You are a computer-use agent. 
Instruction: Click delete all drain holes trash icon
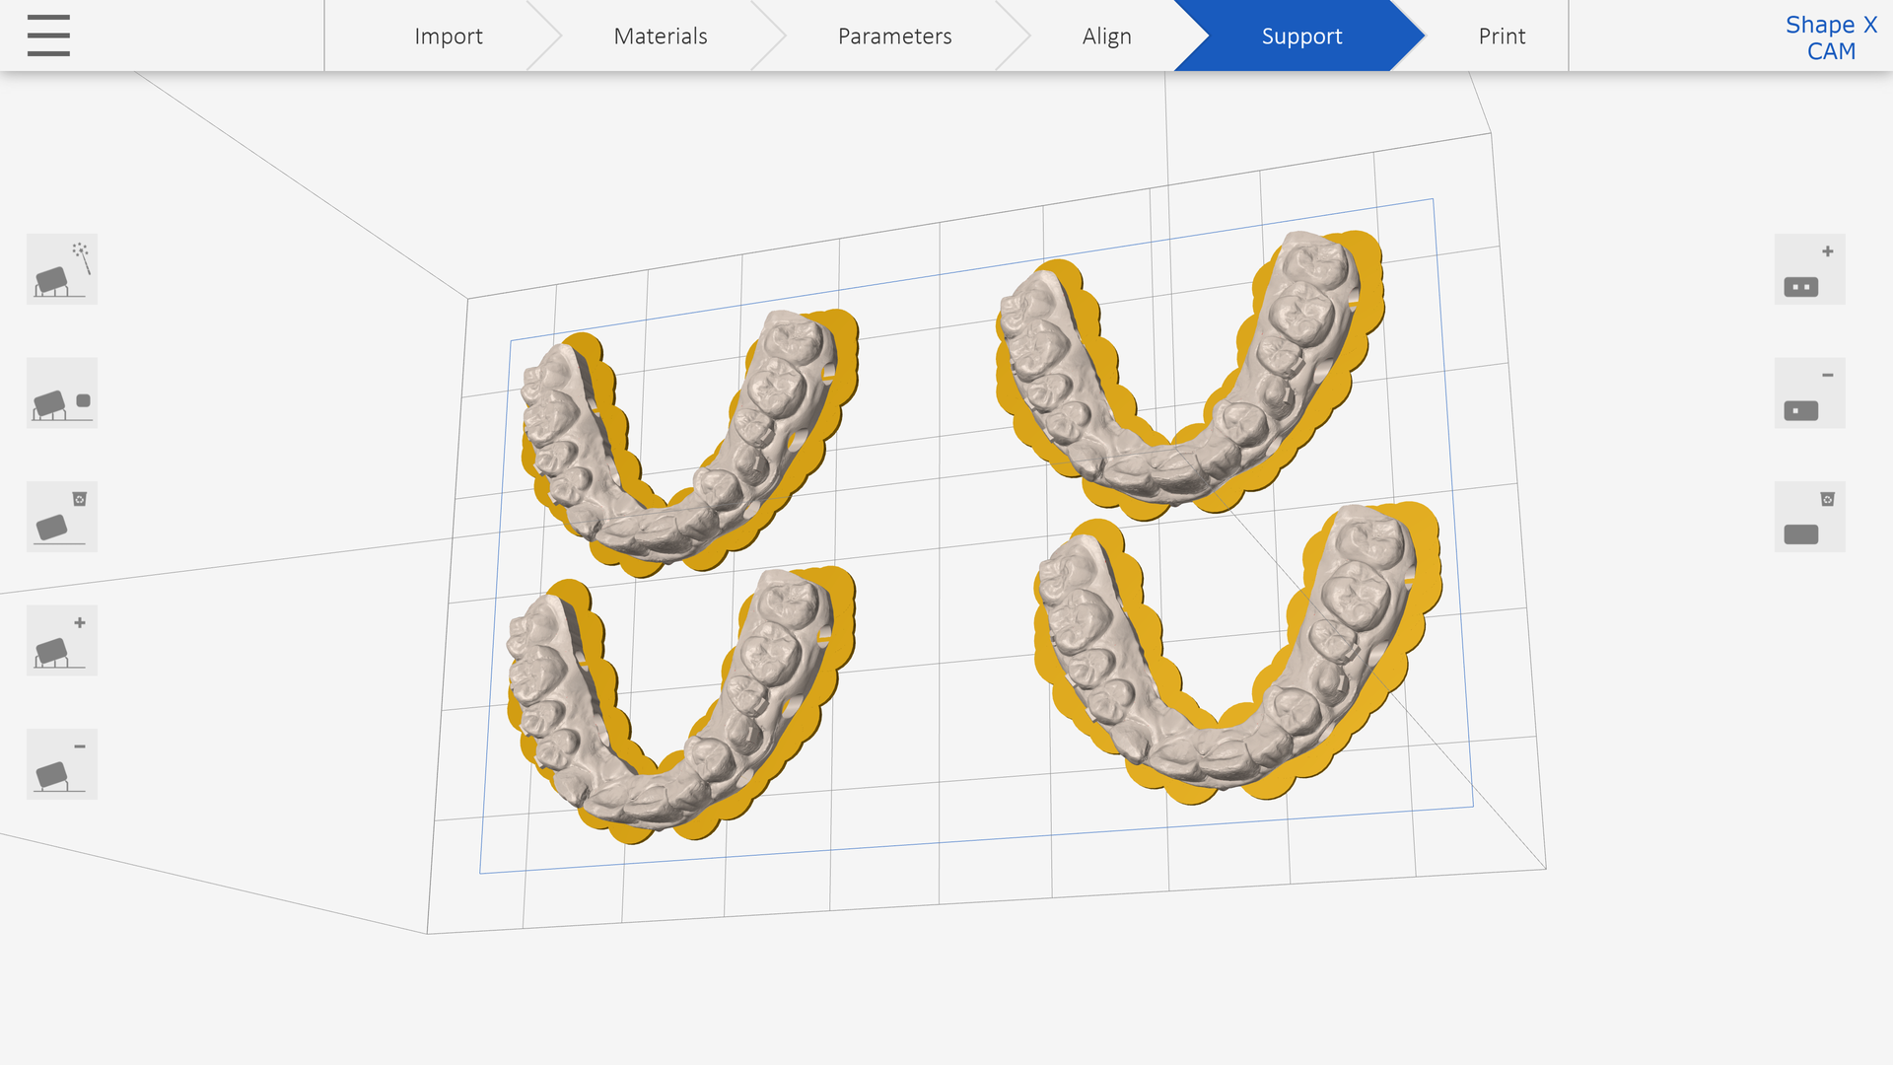pos(1809,517)
